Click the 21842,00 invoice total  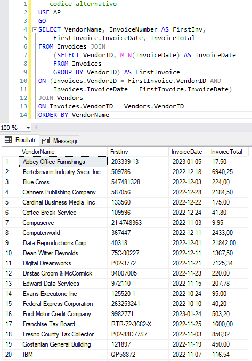point(224,243)
